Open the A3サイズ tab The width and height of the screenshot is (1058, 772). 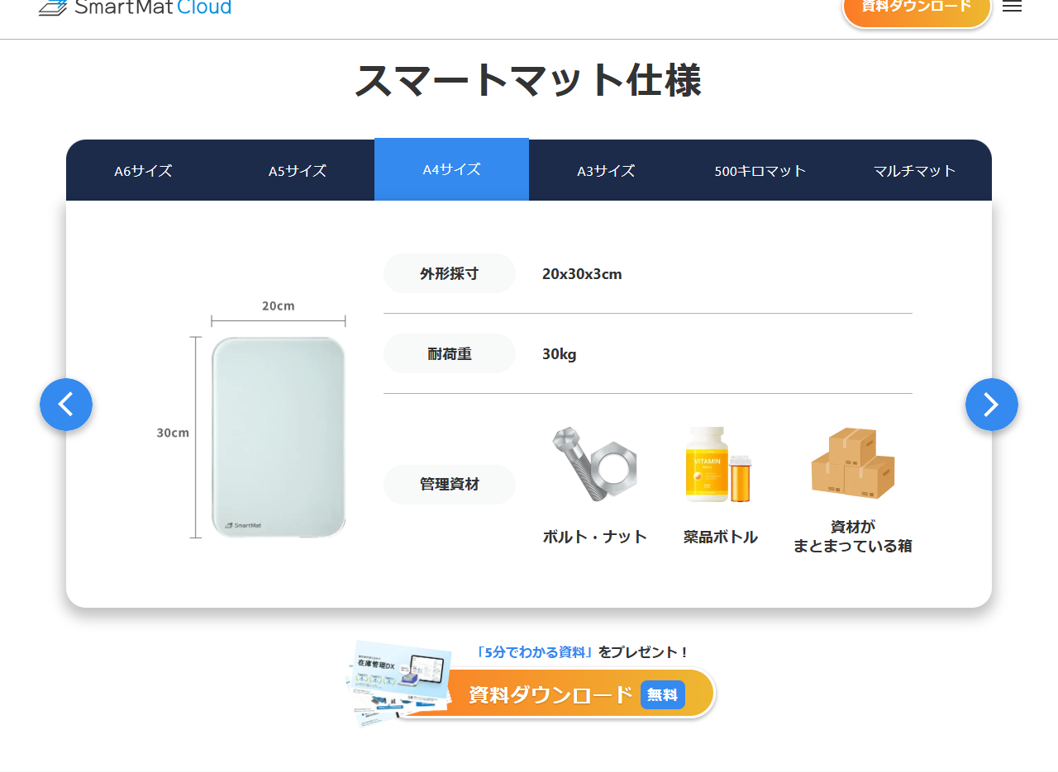pos(606,171)
